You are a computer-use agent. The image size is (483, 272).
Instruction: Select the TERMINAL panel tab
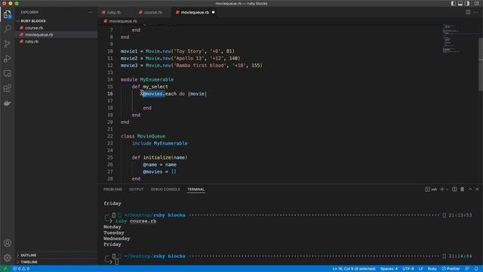click(196, 190)
